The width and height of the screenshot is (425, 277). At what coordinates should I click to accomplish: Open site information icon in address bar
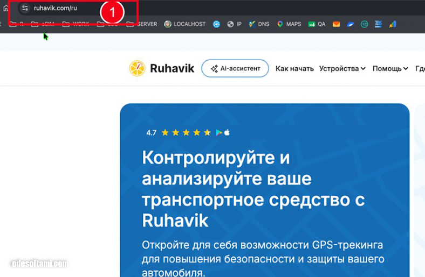[25, 8]
